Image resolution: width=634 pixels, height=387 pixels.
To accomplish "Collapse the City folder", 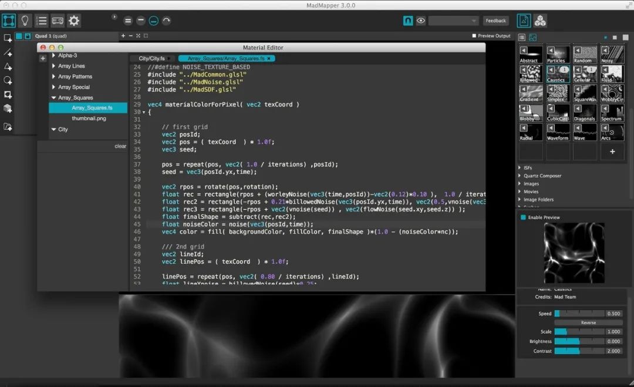I will (x=53, y=129).
